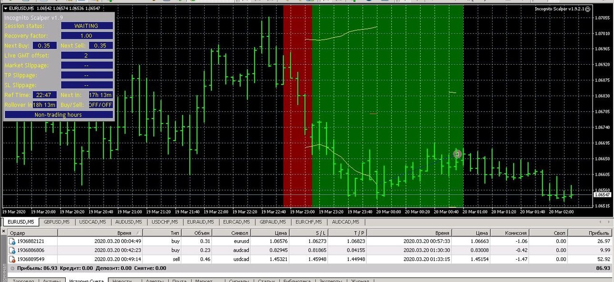Sort history by the Тип column
Viewport: 614px width, 282px height.
(162, 233)
